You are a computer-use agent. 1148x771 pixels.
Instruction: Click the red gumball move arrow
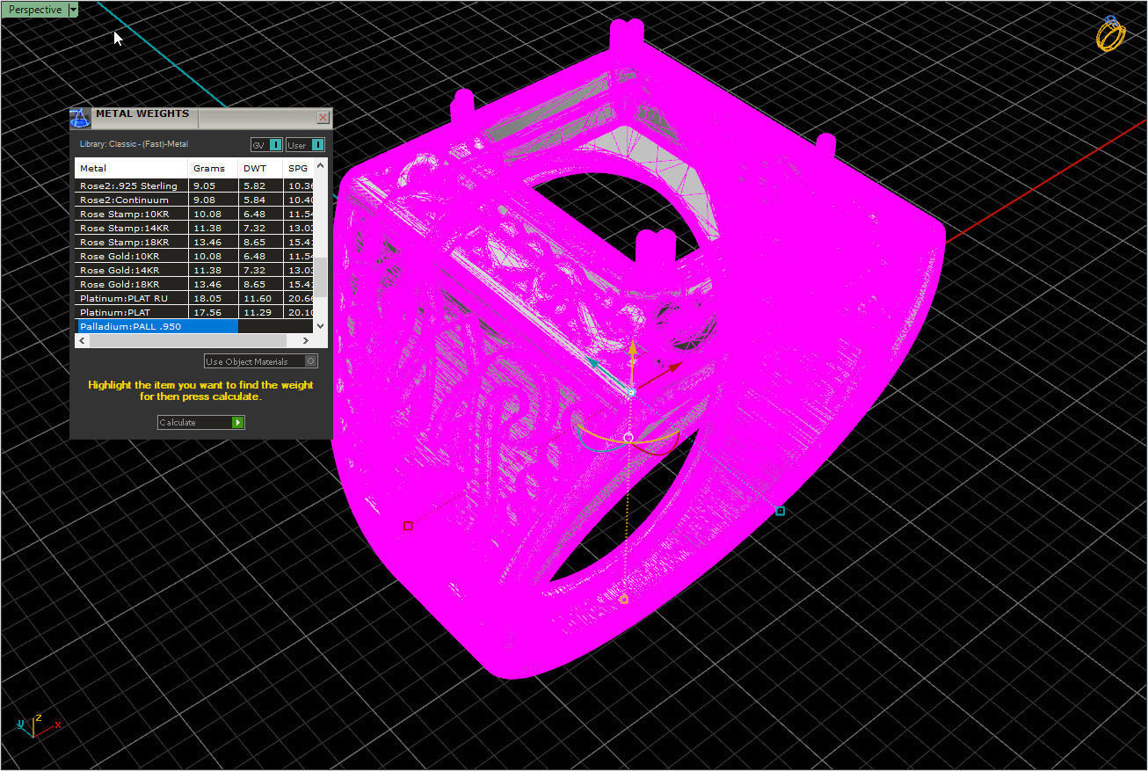coord(674,367)
